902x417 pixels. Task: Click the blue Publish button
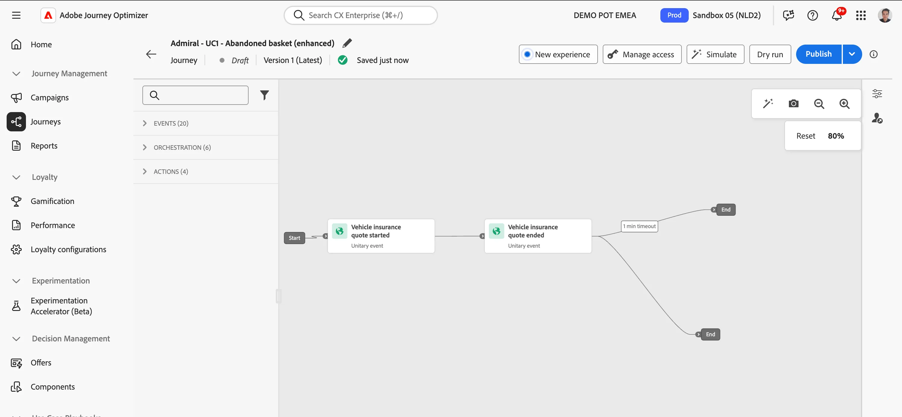819,54
